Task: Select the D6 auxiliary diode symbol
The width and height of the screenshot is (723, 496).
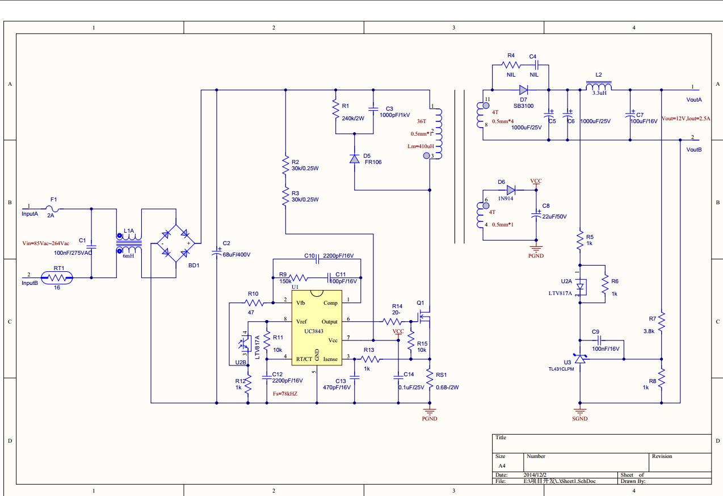Action: (x=511, y=190)
